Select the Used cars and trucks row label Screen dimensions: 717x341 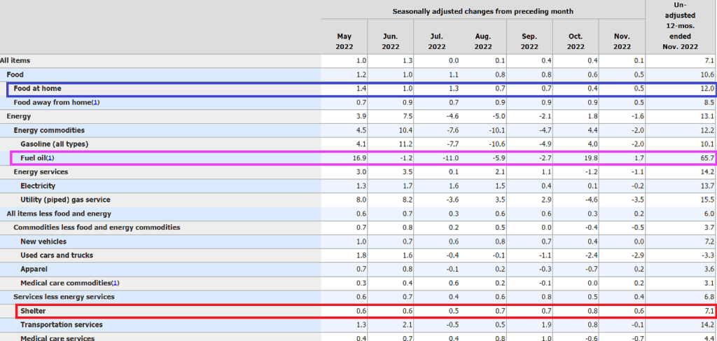coord(57,256)
